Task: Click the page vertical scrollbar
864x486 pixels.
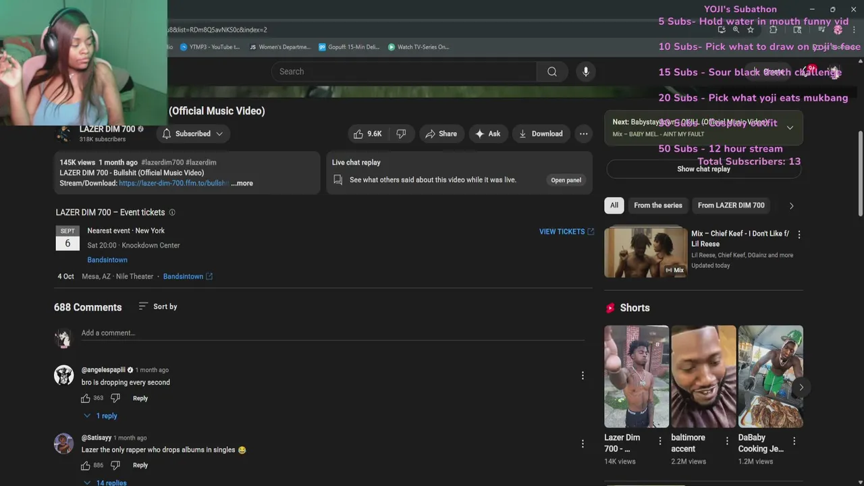Action: [x=860, y=174]
